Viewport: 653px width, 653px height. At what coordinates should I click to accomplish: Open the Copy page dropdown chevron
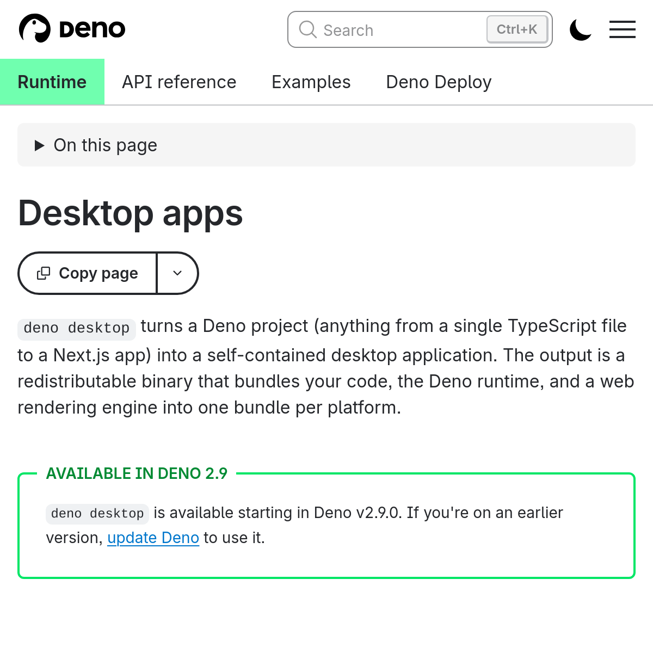(x=177, y=273)
